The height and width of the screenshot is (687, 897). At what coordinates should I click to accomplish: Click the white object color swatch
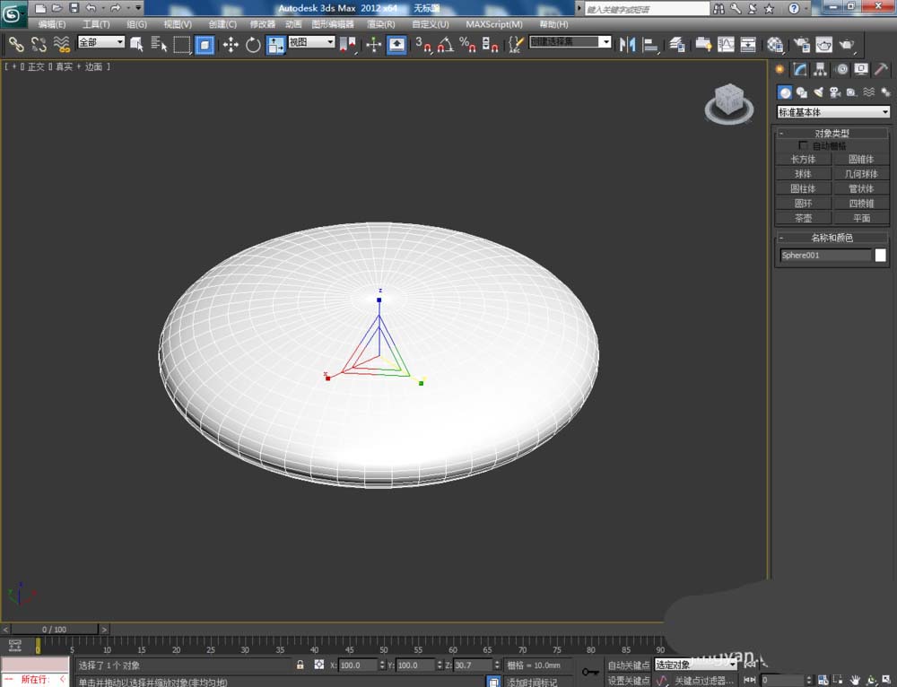880,256
